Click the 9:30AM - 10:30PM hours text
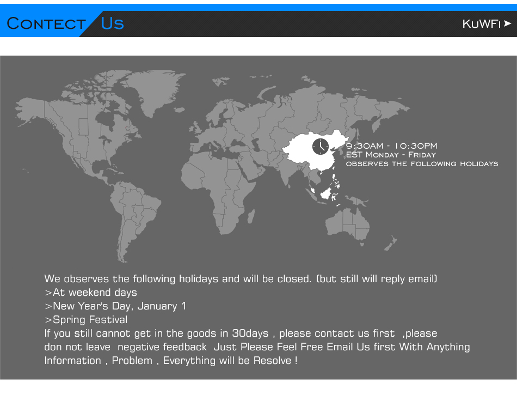The width and height of the screenshot is (517, 401). point(391,145)
